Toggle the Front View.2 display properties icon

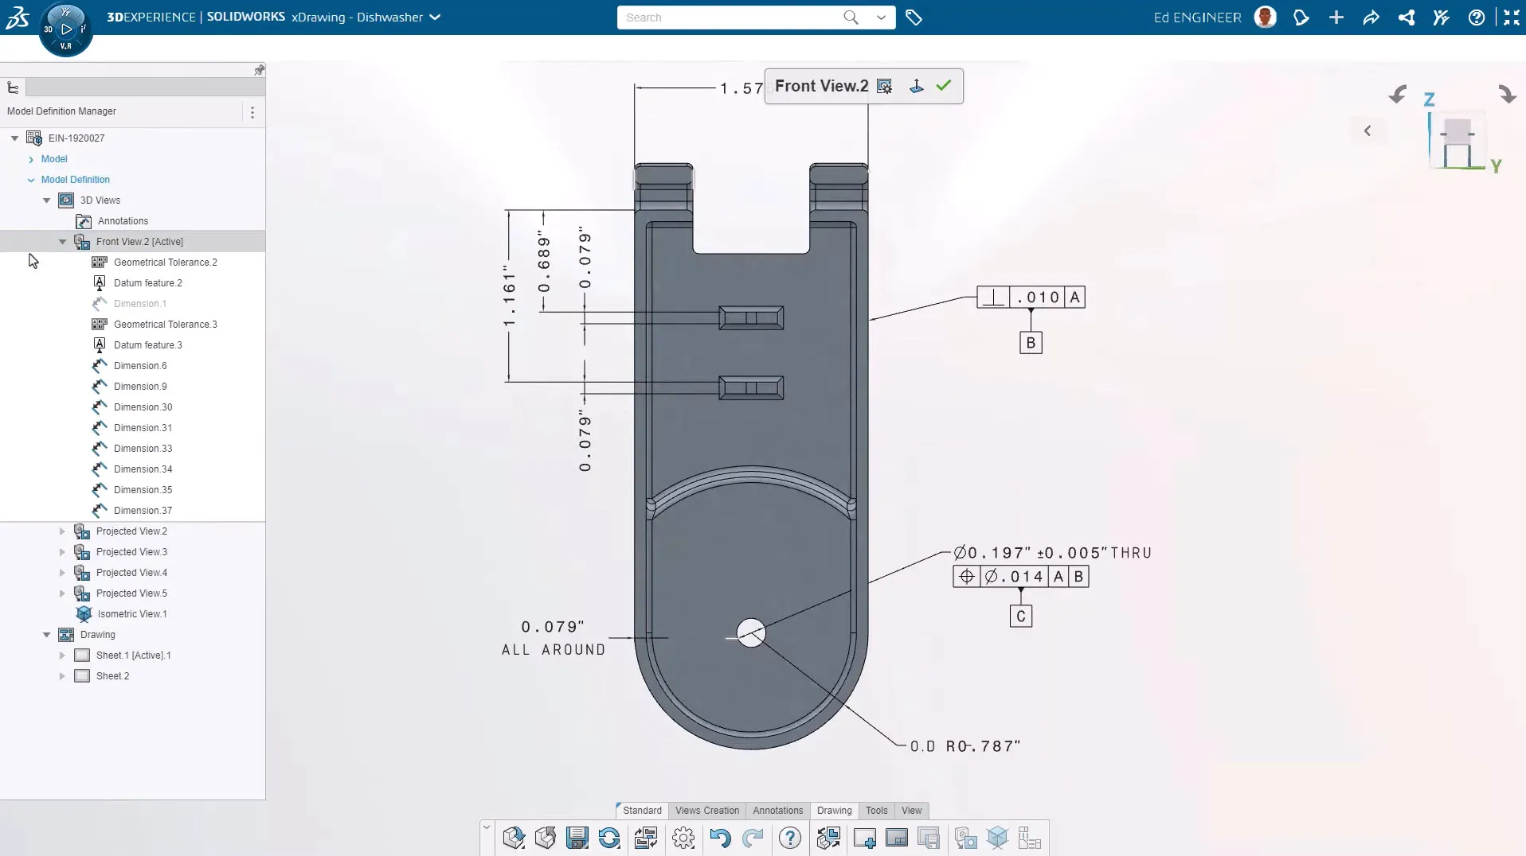(x=884, y=86)
